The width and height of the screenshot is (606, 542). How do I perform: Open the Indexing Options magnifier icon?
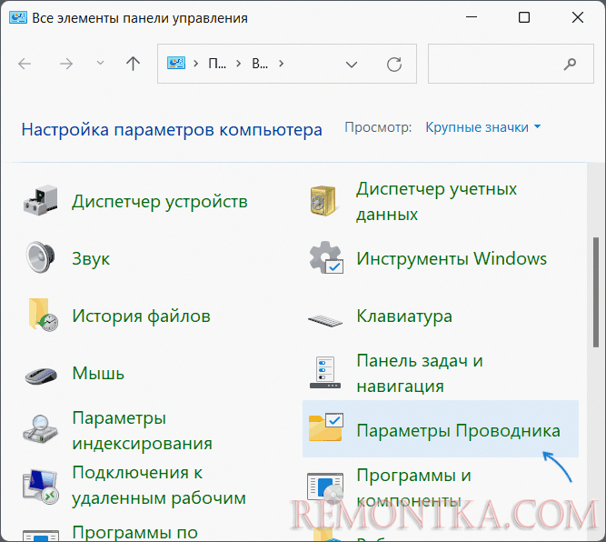coord(41,431)
